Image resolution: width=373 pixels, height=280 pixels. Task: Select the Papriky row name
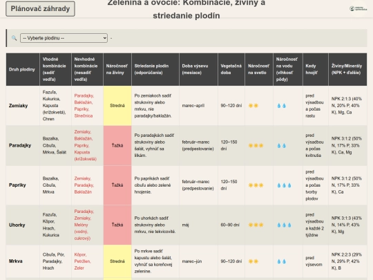click(17, 185)
